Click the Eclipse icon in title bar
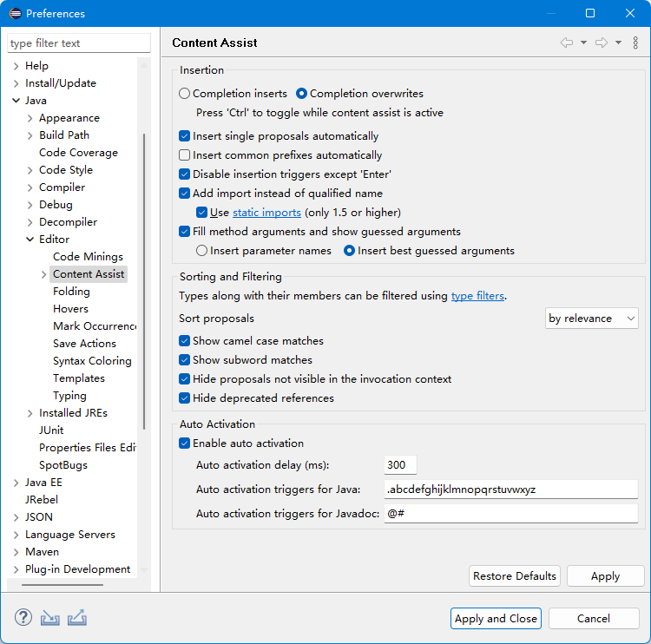 click(x=15, y=14)
